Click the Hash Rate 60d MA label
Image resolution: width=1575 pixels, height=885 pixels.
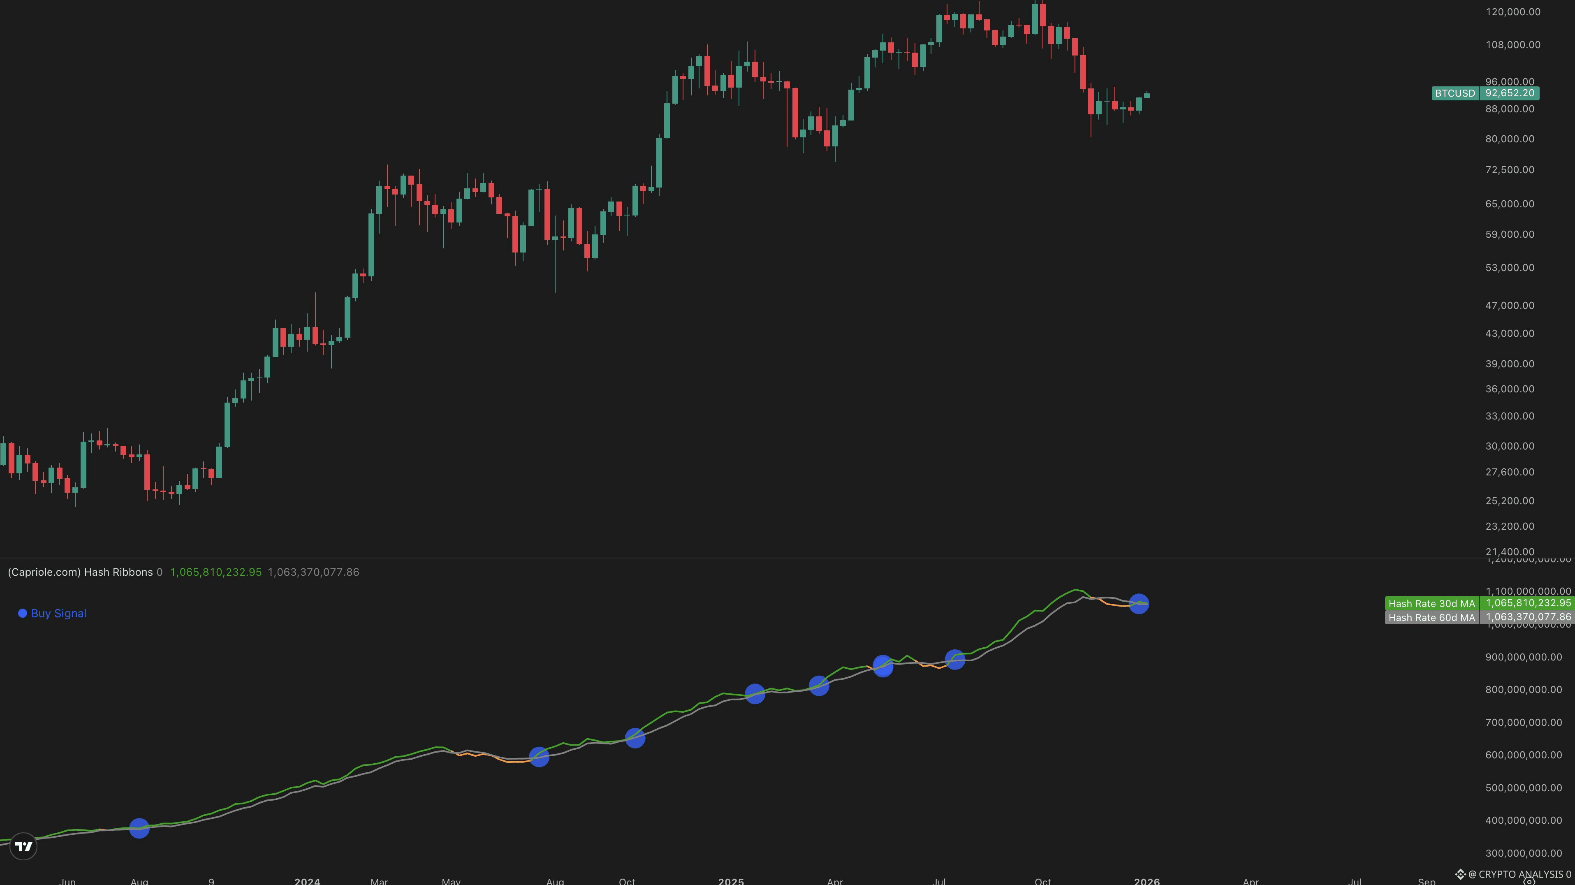[1431, 618]
